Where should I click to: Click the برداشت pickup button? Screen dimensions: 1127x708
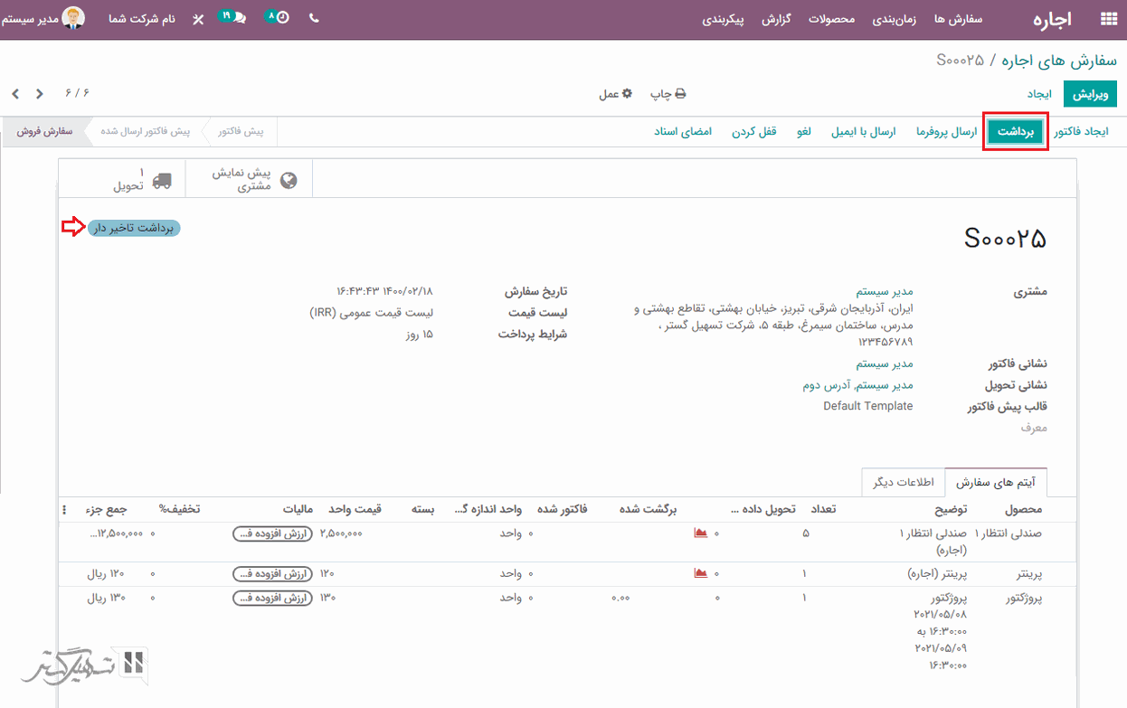click(1016, 132)
